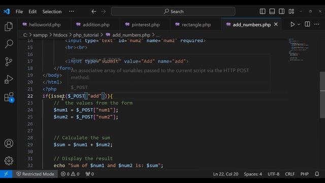Viewport: 325px width, 183px height.
Task: Go forward using navigation arrow
Action: 104,11
